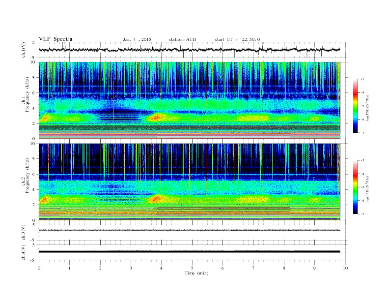This screenshot has height=301, width=389.
Task: Click the "4" kHz tick of ch.2 frequency axis
Action: click(34, 189)
